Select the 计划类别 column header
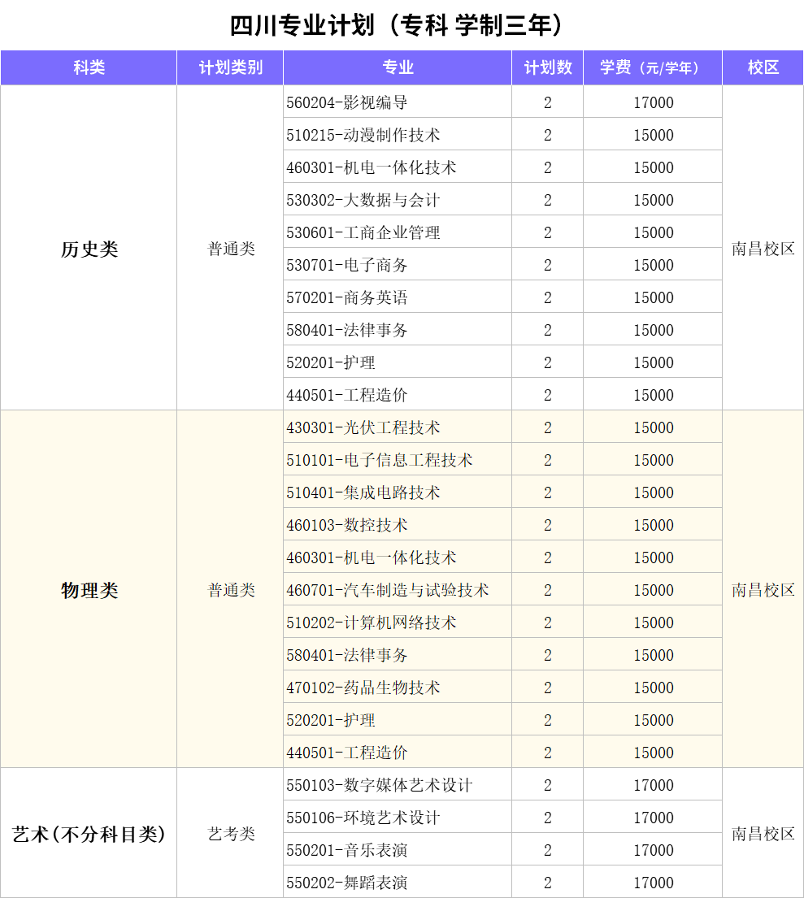Image resolution: width=804 pixels, height=898 pixels. (230, 67)
